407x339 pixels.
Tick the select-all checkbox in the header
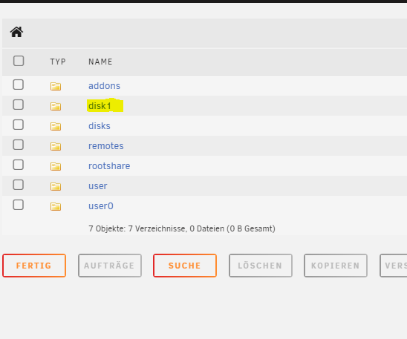pos(19,61)
